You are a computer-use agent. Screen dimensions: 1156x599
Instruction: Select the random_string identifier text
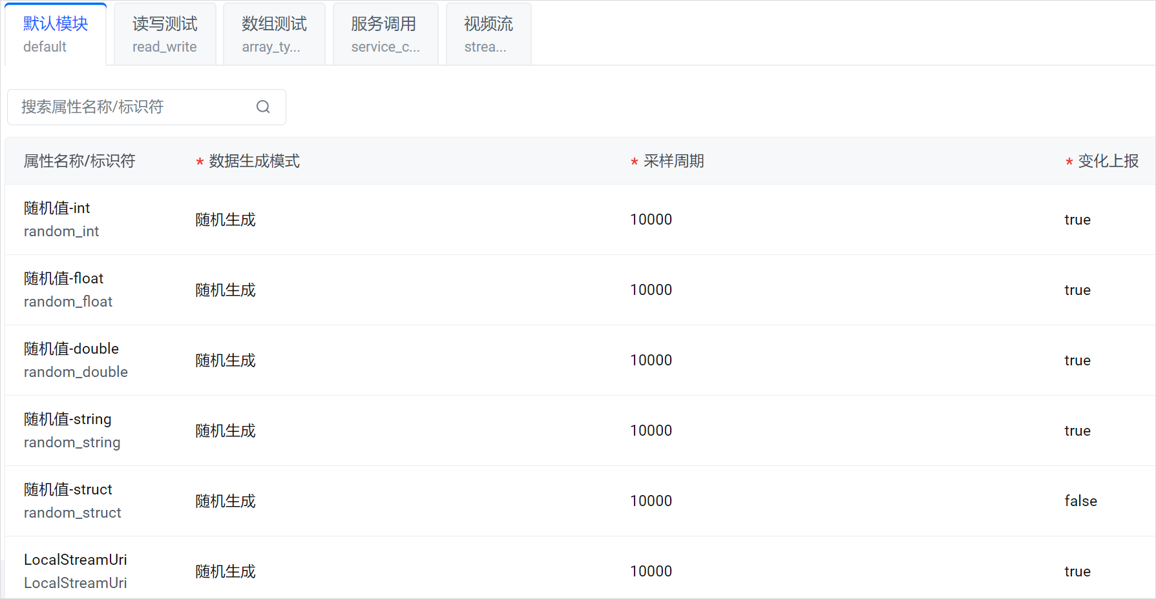tap(72, 442)
